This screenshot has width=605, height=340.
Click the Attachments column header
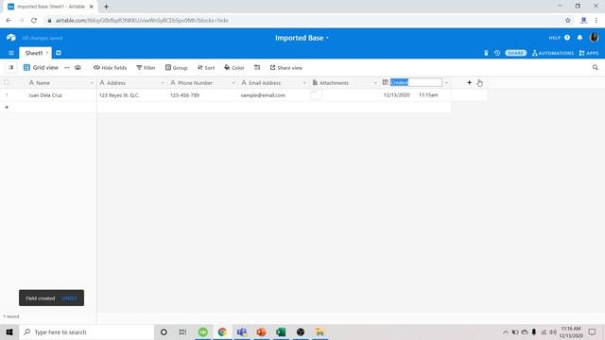tap(345, 83)
